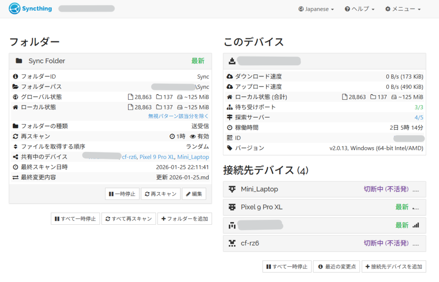Click the Sync Folder folder icon
Screen dimensions: 439x282
point(19,61)
